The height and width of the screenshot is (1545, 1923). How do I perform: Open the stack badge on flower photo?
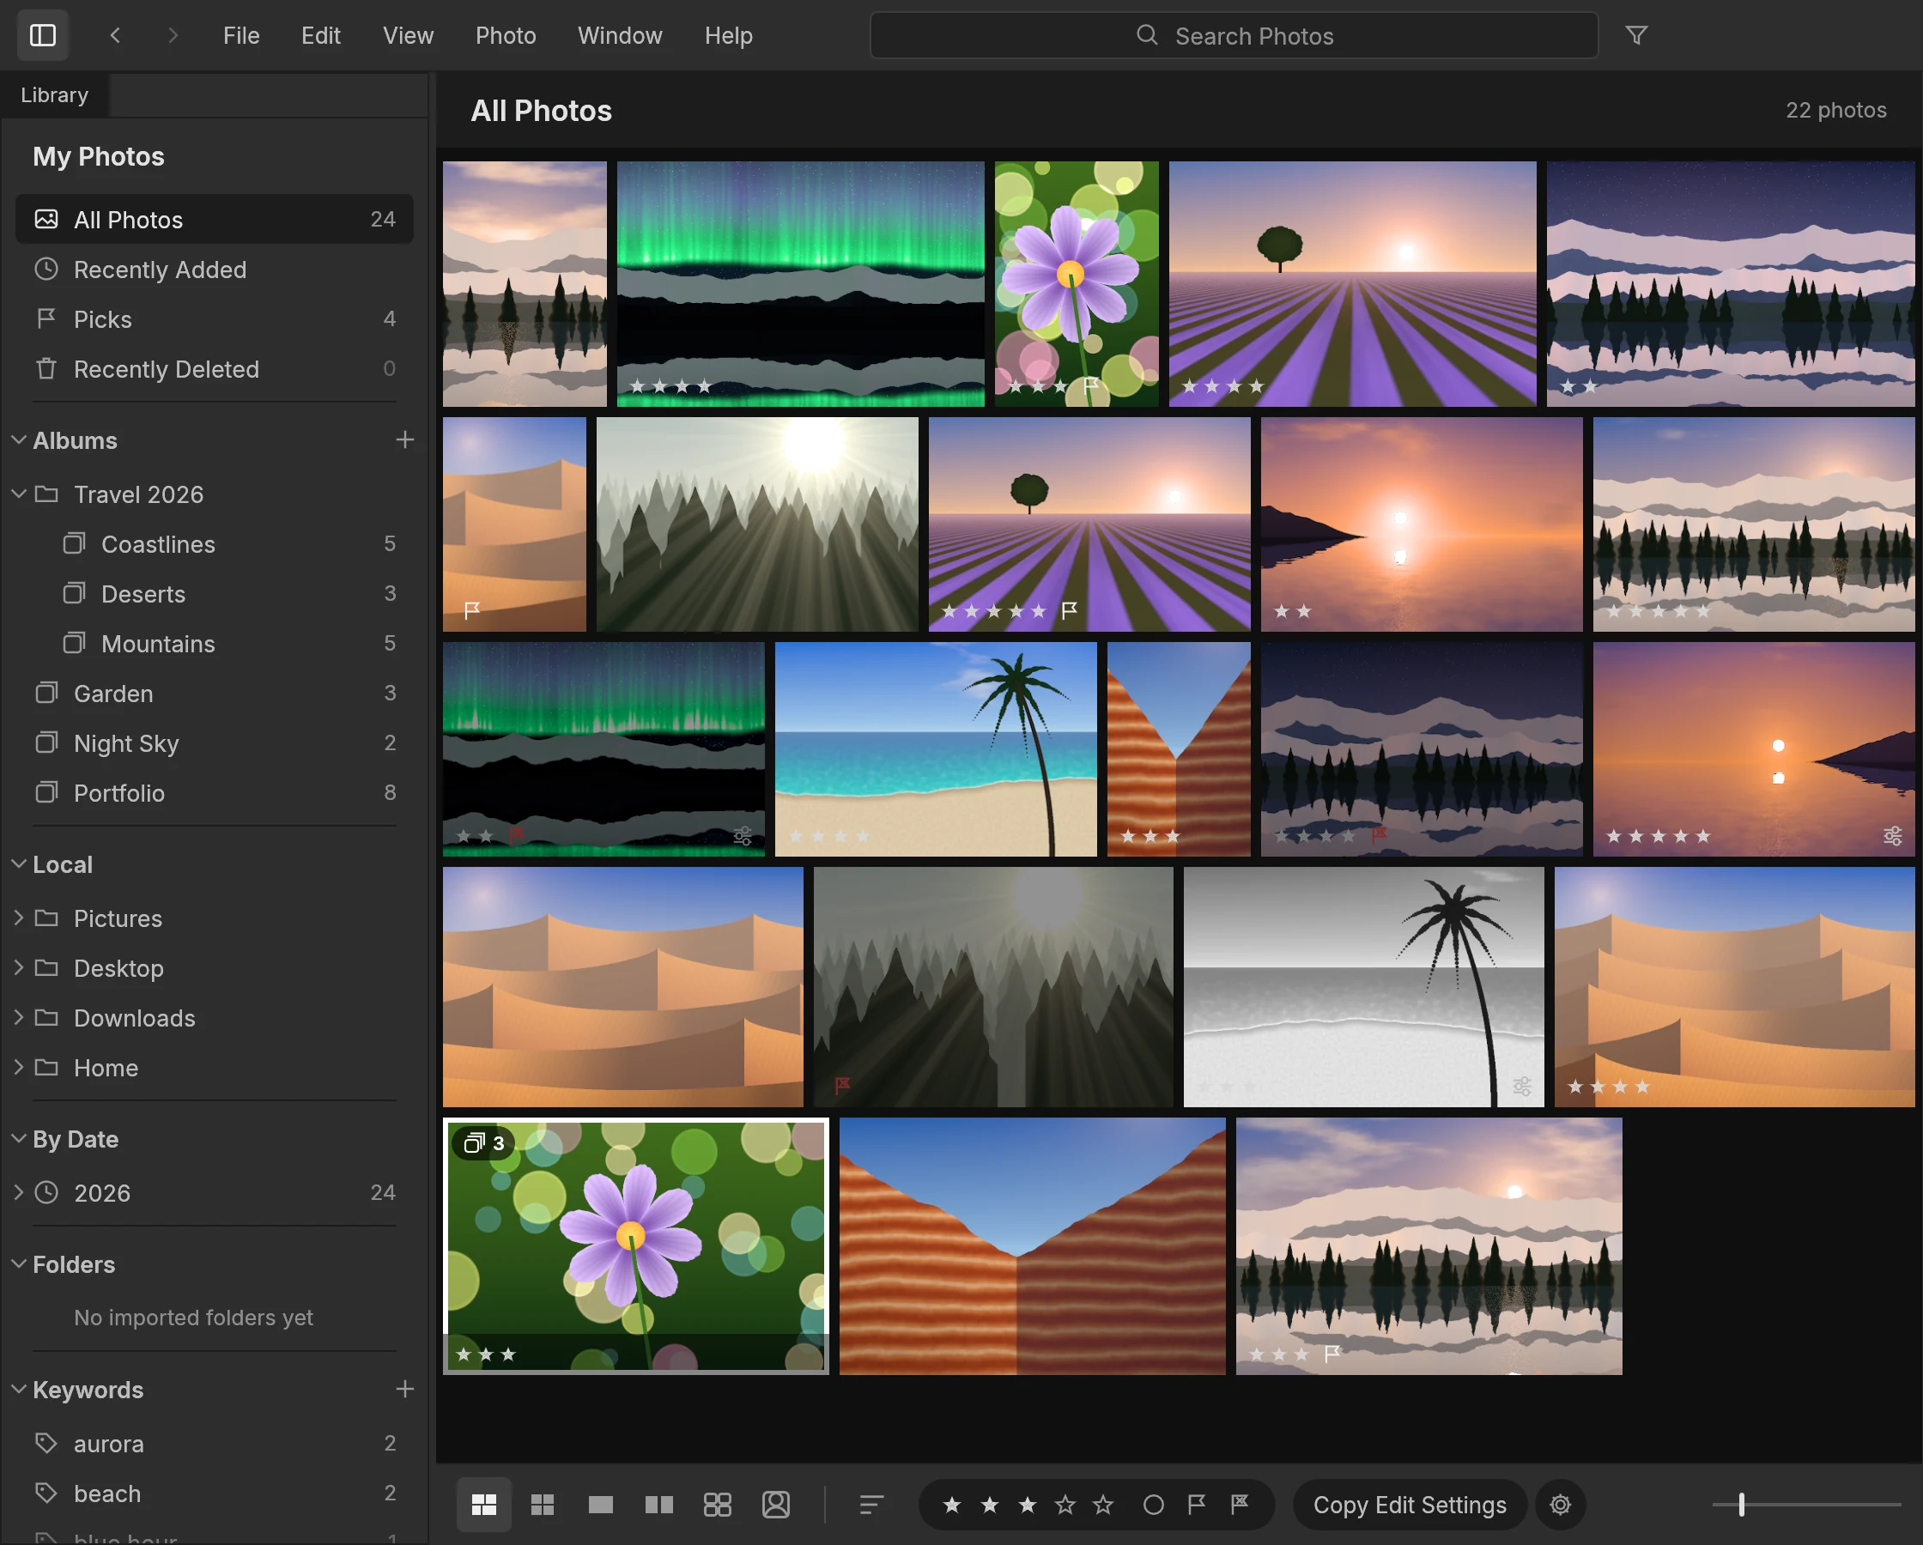point(484,1142)
